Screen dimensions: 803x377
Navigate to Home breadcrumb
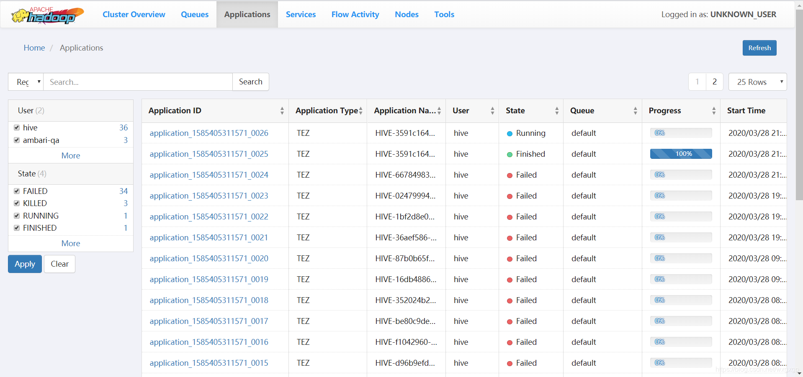[34, 48]
